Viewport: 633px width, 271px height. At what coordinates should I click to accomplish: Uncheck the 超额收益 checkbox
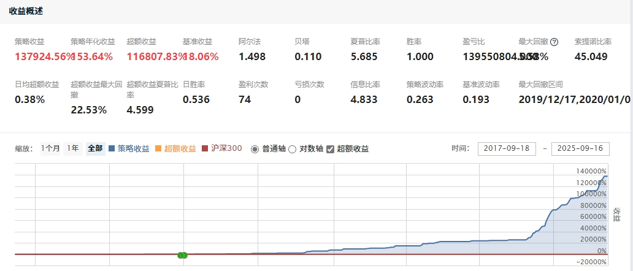point(330,149)
